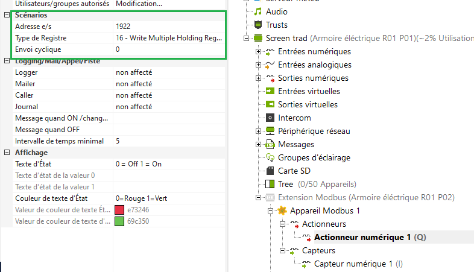The height and width of the screenshot is (272, 474).
Task: Open the Type de Registre value dropdown
Action: tap(169, 38)
